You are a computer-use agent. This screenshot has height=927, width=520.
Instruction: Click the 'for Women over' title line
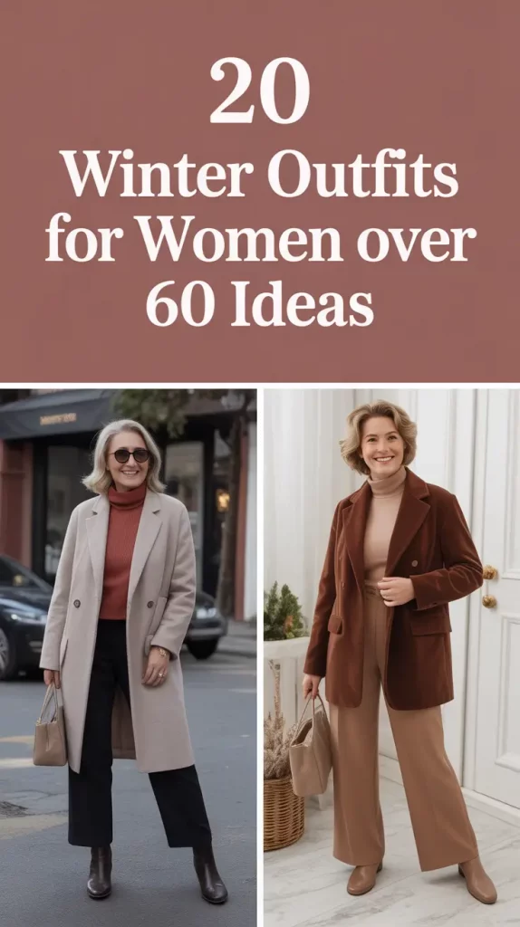[260, 239]
